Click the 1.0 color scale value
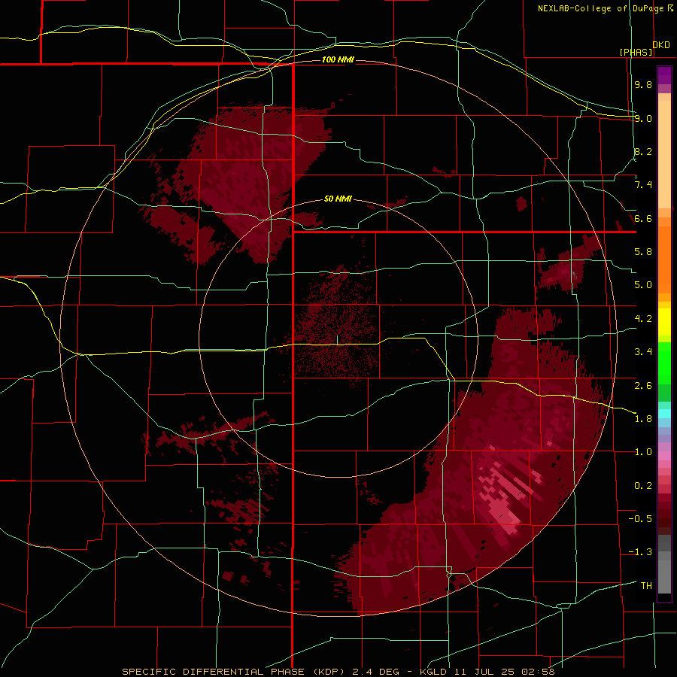The height and width of the screenshot is (677, 677). (643, 452)
